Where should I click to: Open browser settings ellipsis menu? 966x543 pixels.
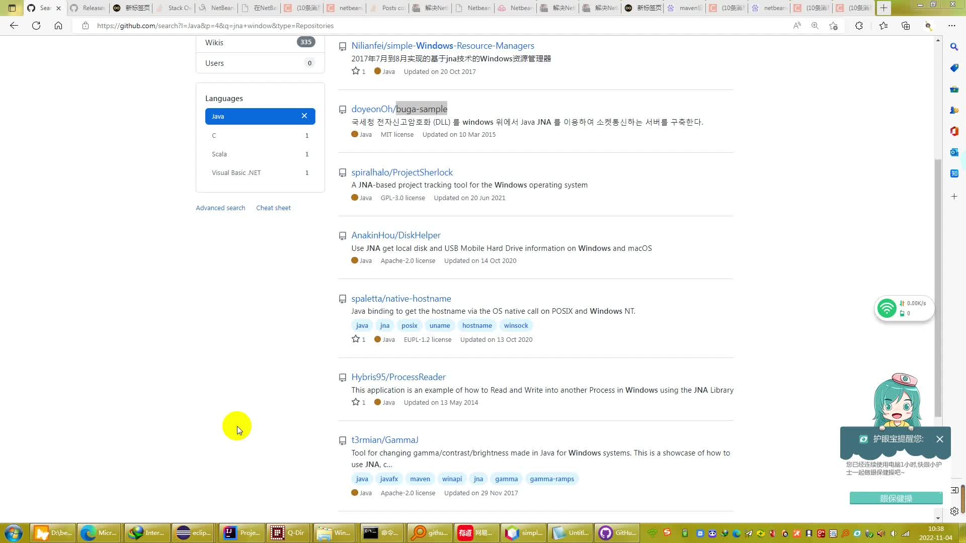point(952,26)
